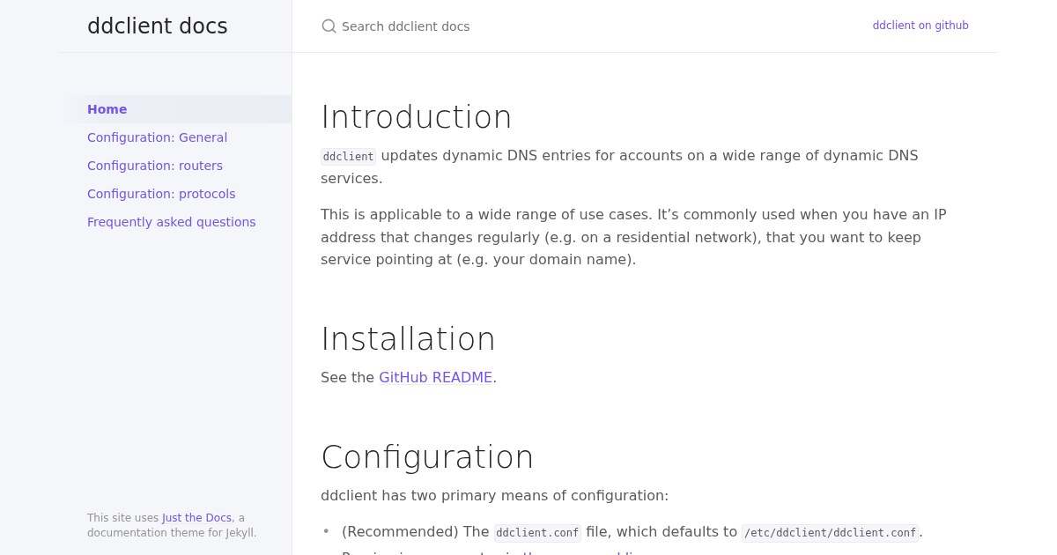Image resolution: width=1057 pixels, height=555 pixels.
Task: Click the ddclient.conf inline code
Action: click(537, 532)
